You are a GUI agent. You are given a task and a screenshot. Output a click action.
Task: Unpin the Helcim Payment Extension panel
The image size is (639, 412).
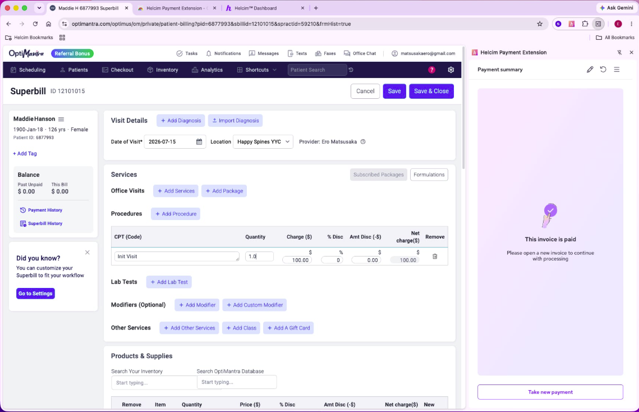coord(619,52)
